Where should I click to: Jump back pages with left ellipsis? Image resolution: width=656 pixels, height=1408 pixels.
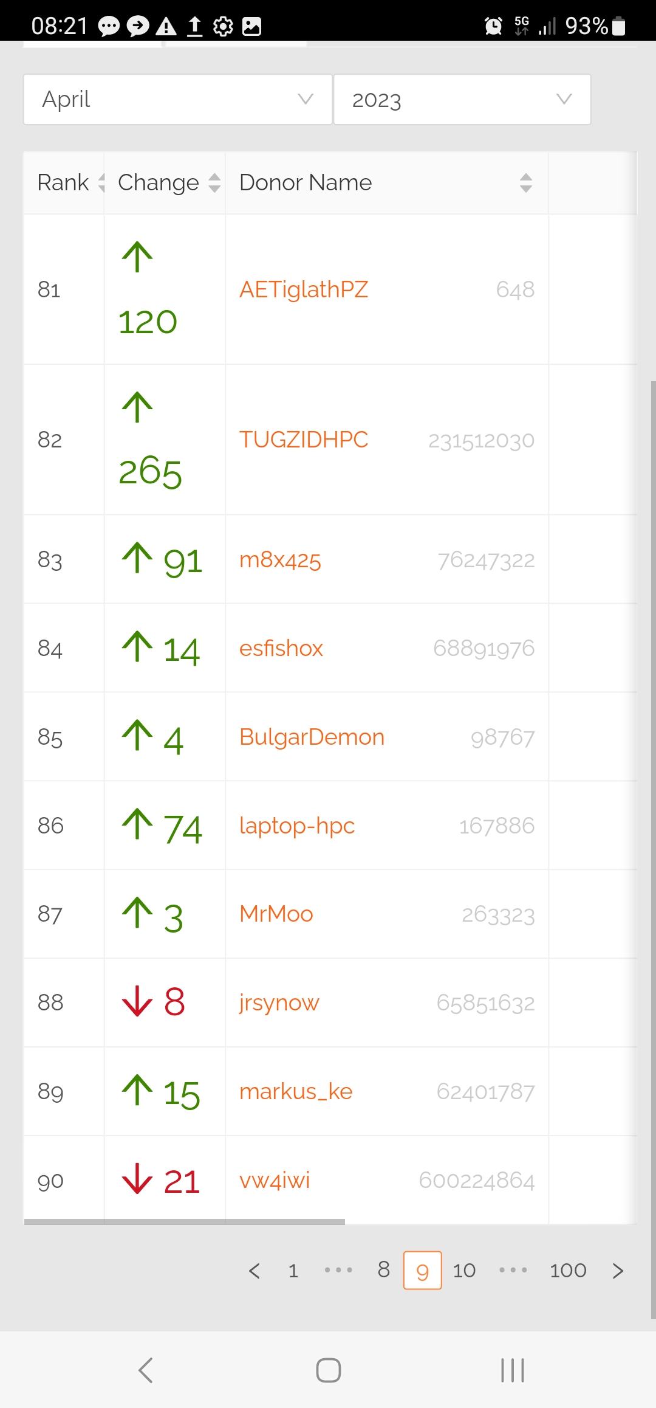(338, 1270)
